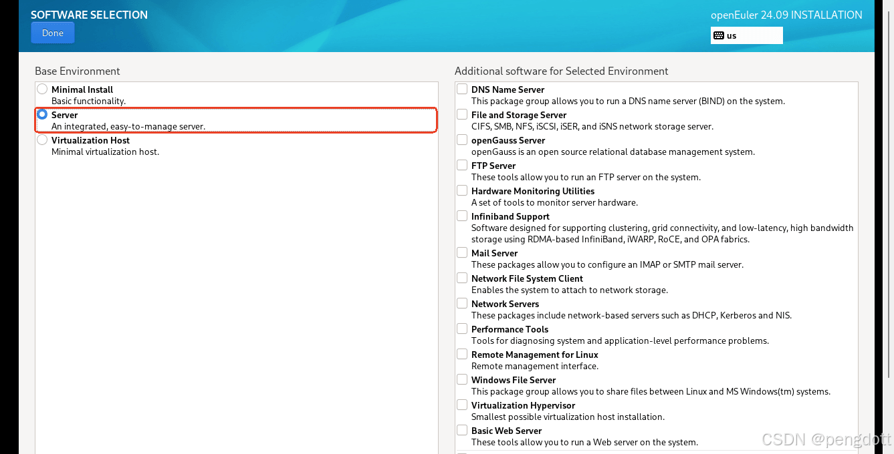Click 'Hardware Monitoring Utilities' label
The width and height of the screenshot is (894, 454).
(x=533, y=191)
